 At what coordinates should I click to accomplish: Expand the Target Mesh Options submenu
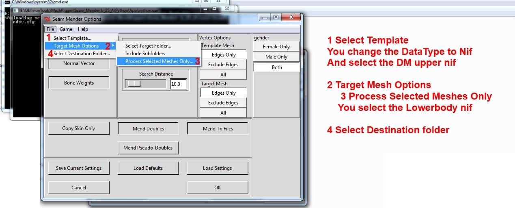[81, 45]
